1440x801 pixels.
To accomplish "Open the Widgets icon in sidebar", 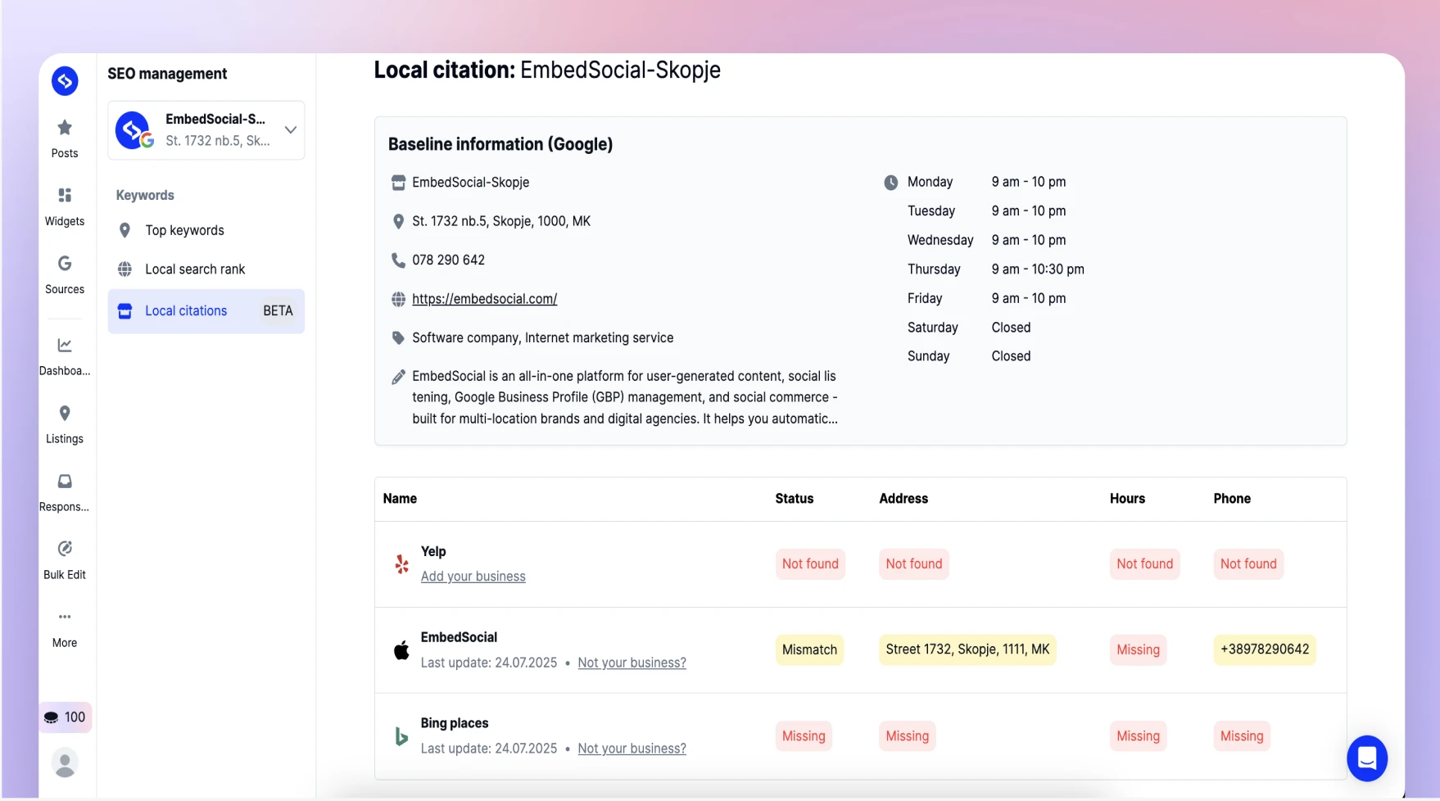I will pos(65,195).
